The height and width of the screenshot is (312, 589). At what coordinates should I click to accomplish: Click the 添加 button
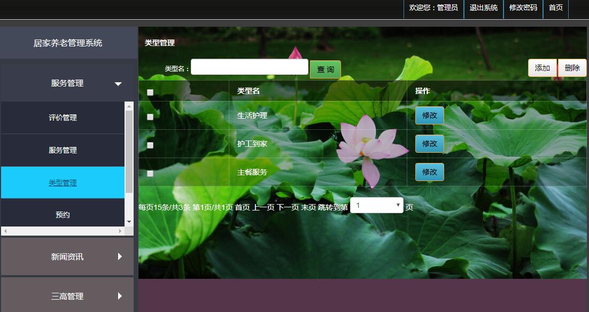pos(542,68)
